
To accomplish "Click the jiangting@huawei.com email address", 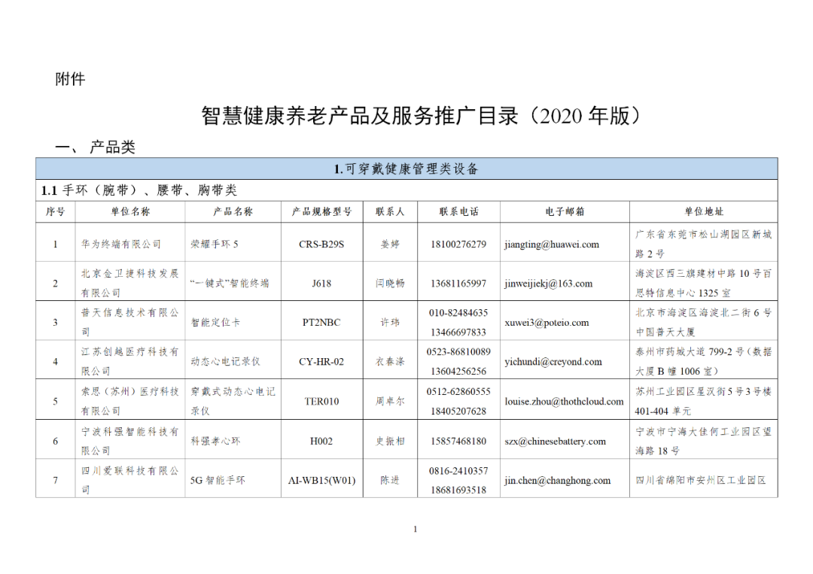I will point(552,244).
